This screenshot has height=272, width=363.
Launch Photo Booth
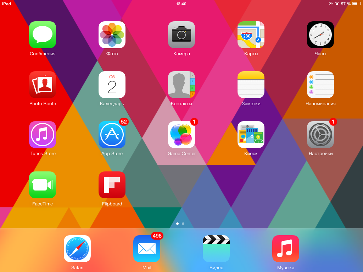pos(43,85)
